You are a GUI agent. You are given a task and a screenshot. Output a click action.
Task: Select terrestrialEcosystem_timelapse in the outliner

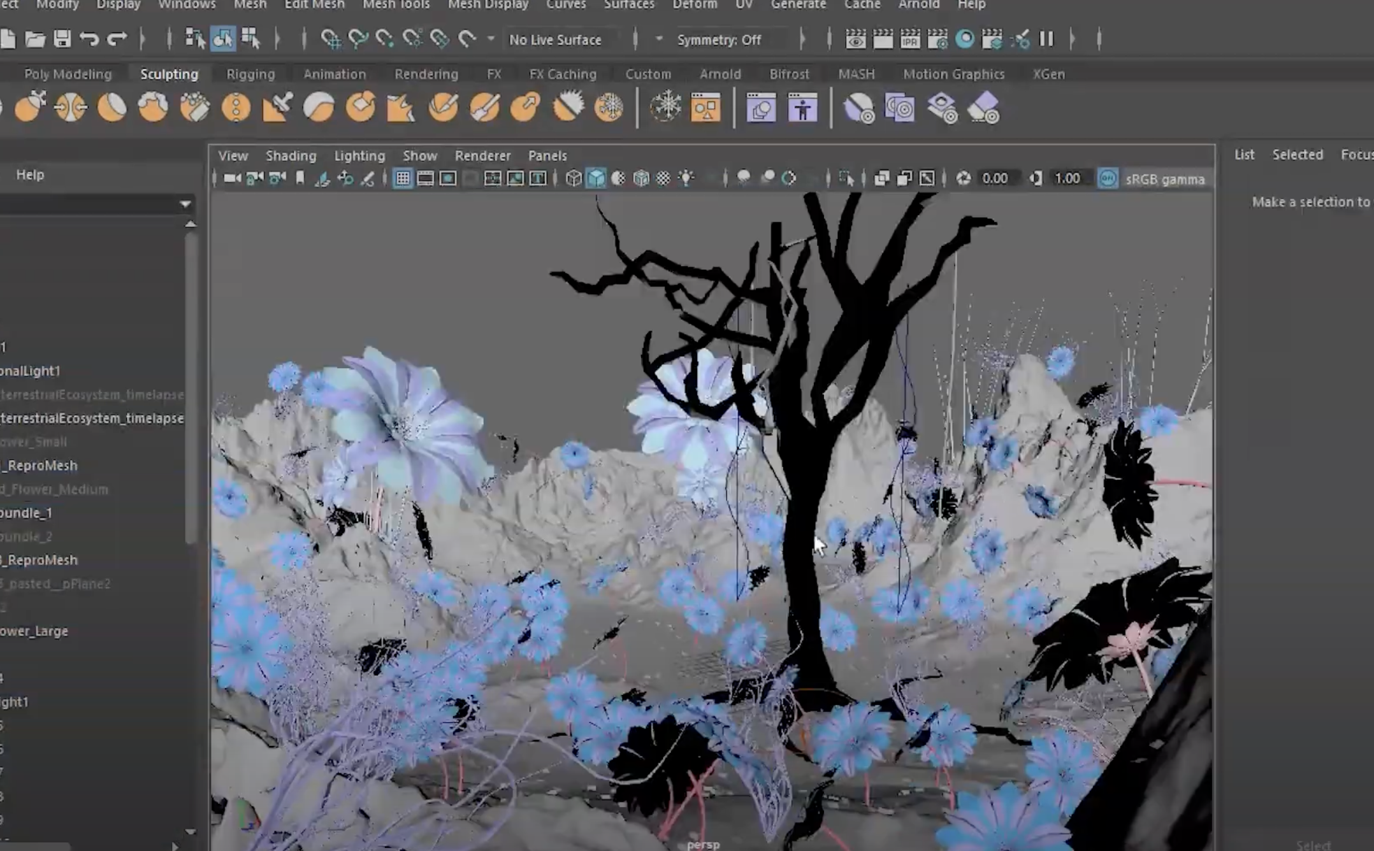tap(92, 418)
